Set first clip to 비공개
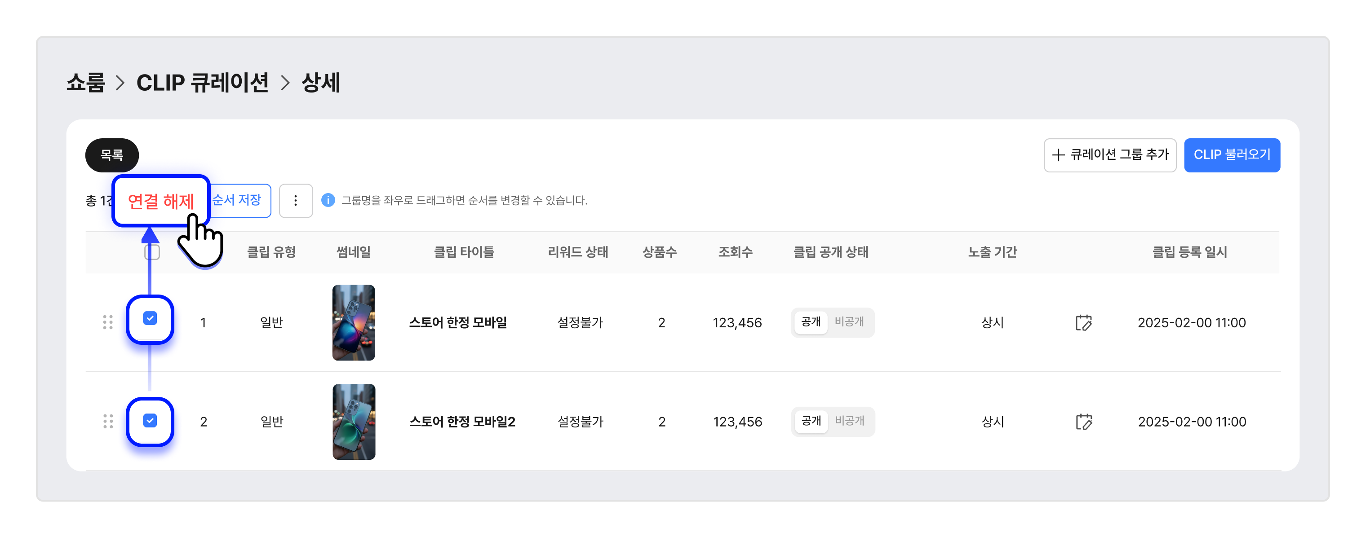Viewport: 1366px width, 537px height. (849, 322)
